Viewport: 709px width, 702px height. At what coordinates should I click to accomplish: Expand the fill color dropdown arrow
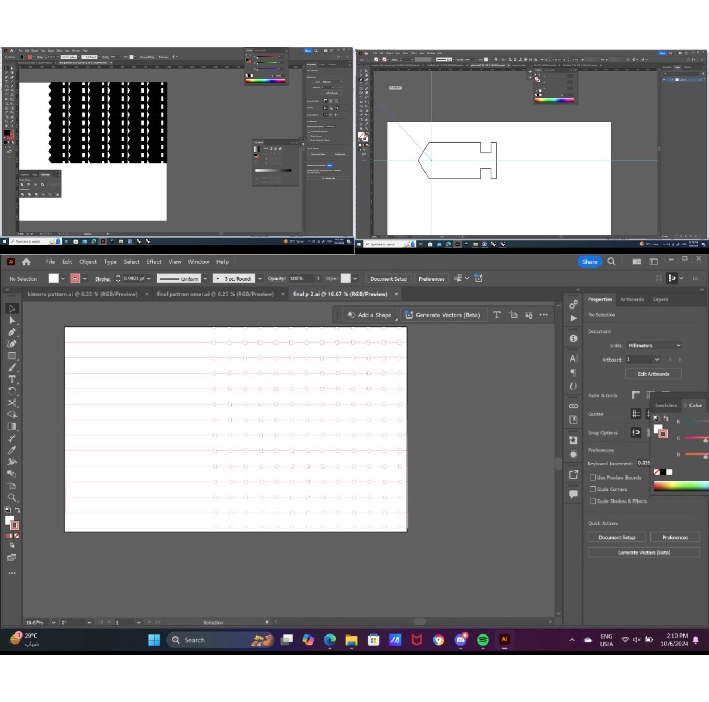pyautogui.click(x=63, y=279)
